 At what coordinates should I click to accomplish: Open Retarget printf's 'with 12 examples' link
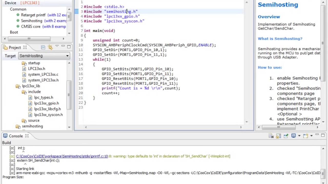(57, 15)
